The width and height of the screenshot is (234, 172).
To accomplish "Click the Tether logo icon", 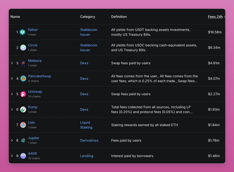I will coord(22,32).
